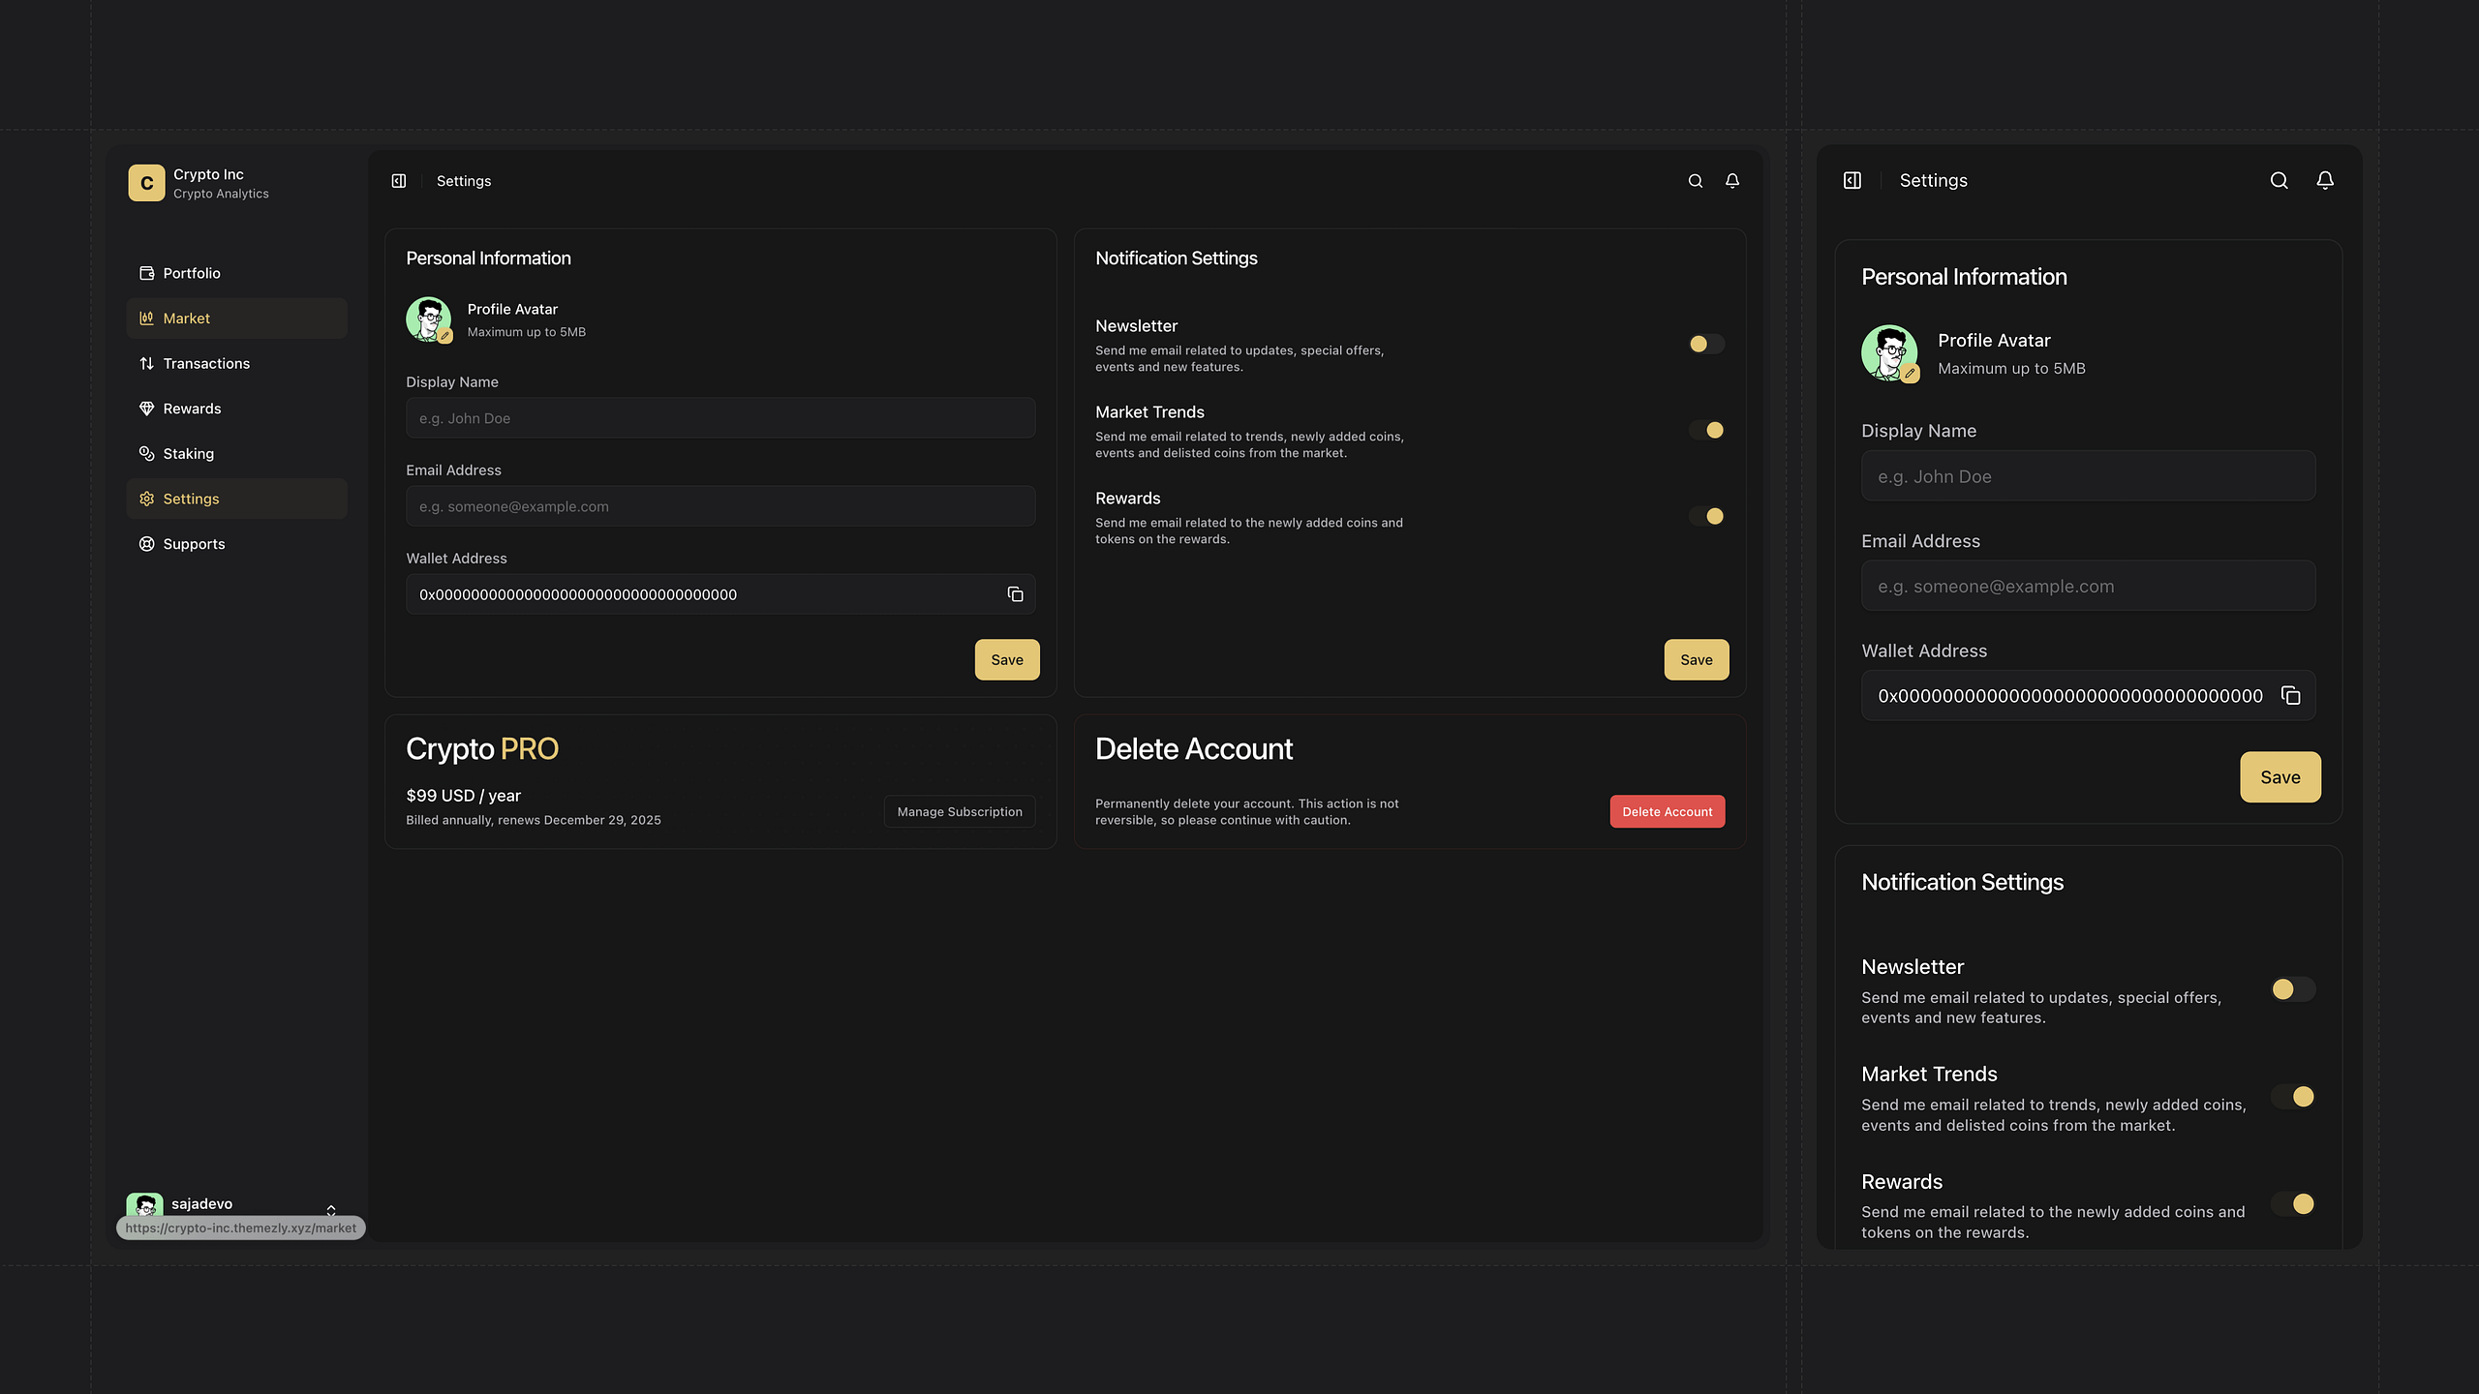The width and height of the screenshot is (2479, 1394).
Task: Toggle Rewards notification switch in mobile preview
Action: [2293, 1203]
